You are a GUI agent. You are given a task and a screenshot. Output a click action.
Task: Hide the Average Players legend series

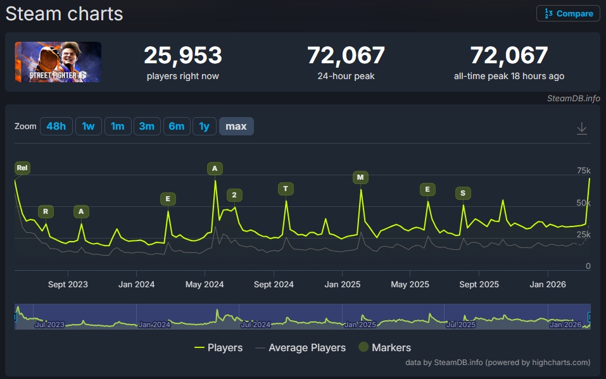pyautogui.click(x=300, y=347)
